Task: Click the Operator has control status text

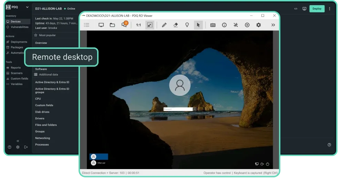Action: [x=217, y=173]
